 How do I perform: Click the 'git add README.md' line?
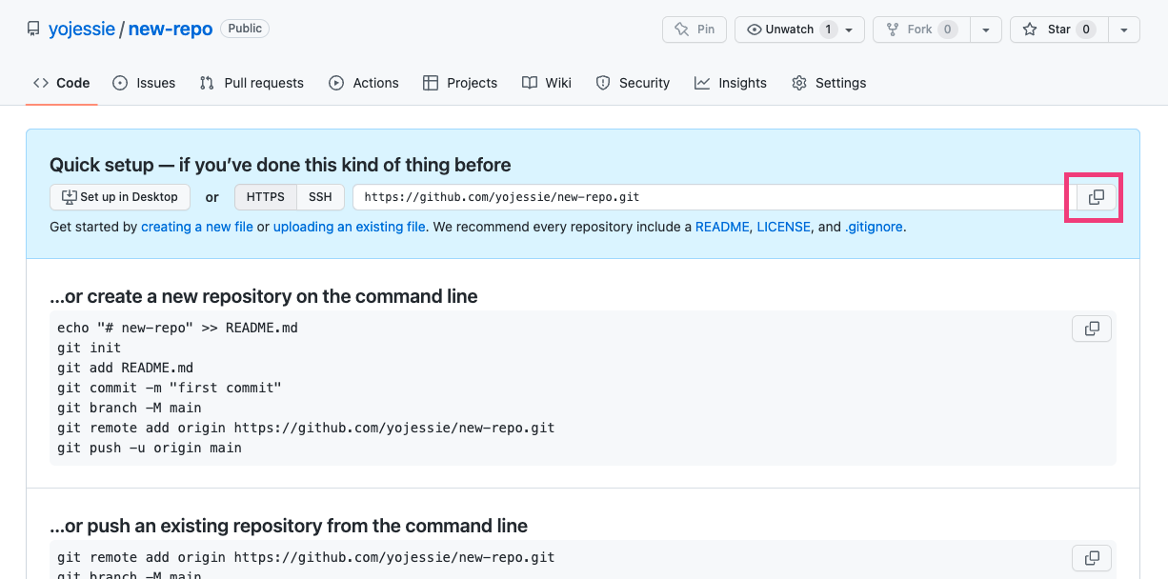[125, 368]
